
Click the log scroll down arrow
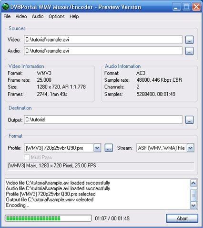pos(193,206)
